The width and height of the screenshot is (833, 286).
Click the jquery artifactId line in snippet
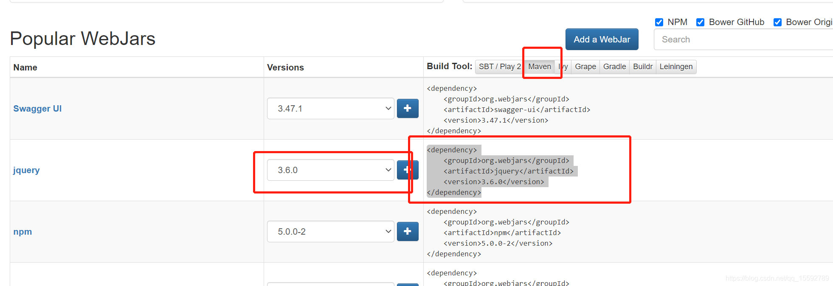tap(509, 171)
